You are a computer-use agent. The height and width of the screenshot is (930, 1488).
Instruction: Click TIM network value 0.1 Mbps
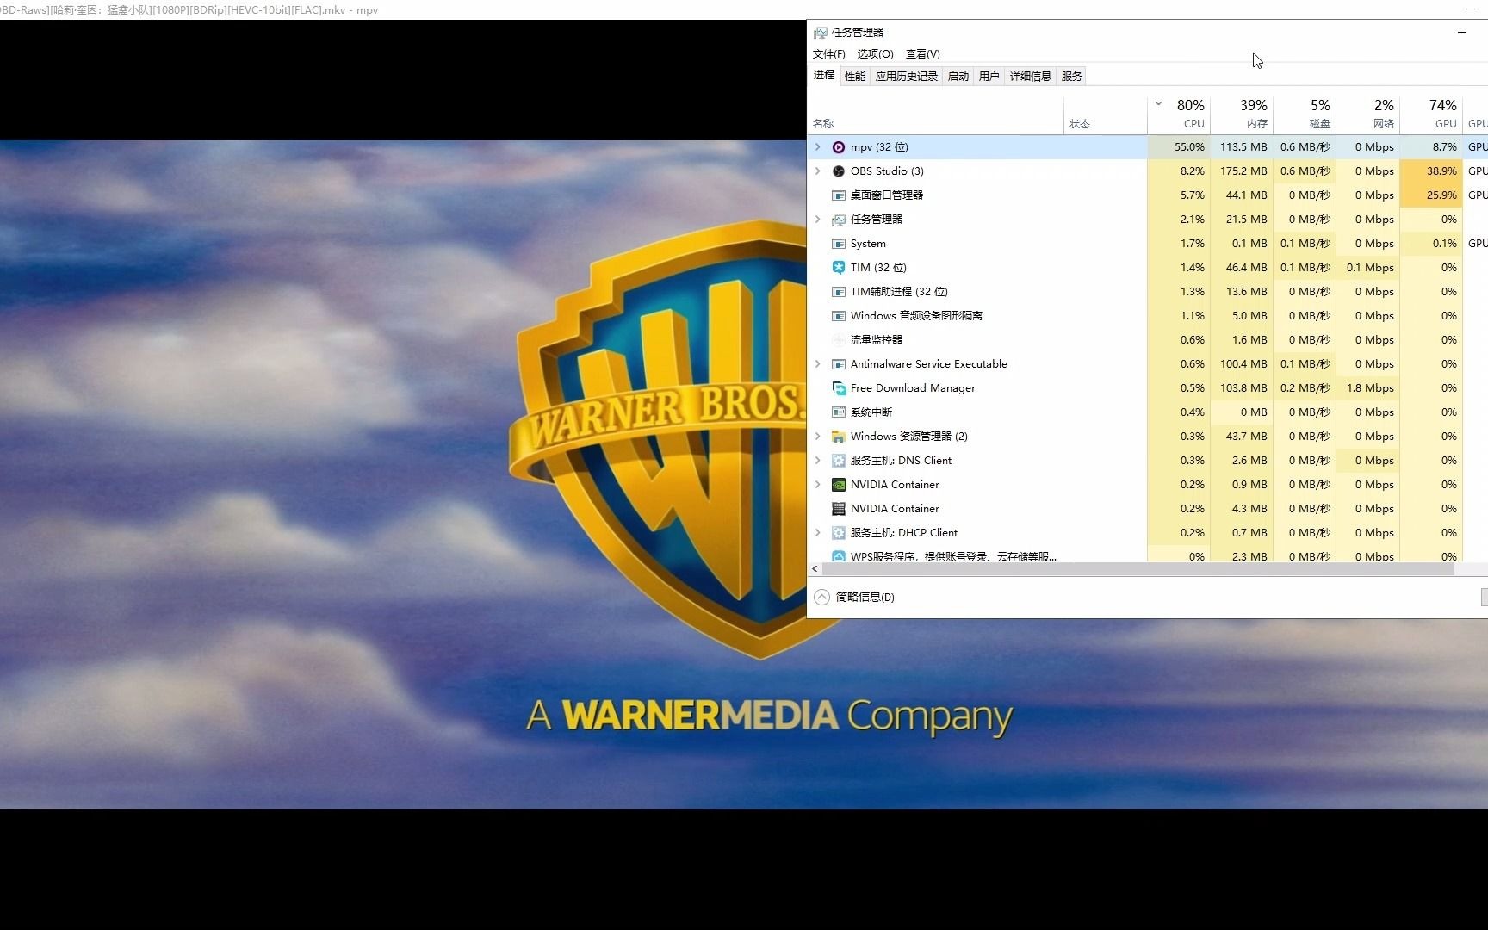1370,268
